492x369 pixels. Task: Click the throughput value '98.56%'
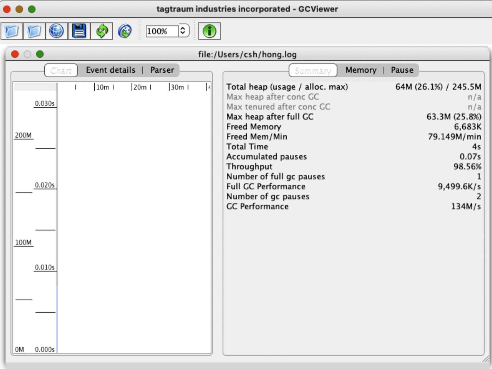coord(467,167)
